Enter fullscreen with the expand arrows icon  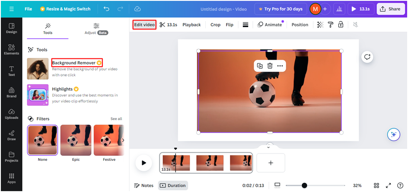[x=388, y=186]
